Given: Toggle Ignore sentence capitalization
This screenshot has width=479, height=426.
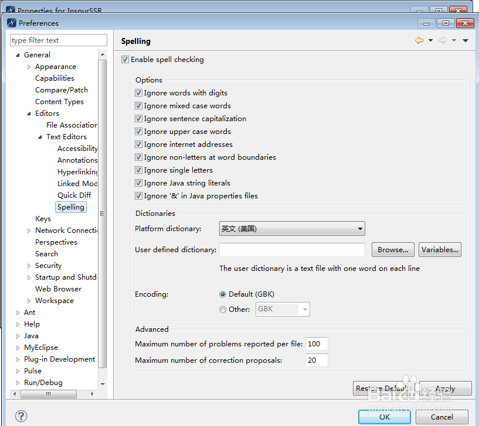Looking at the screenshot, I should click(138, 119).
